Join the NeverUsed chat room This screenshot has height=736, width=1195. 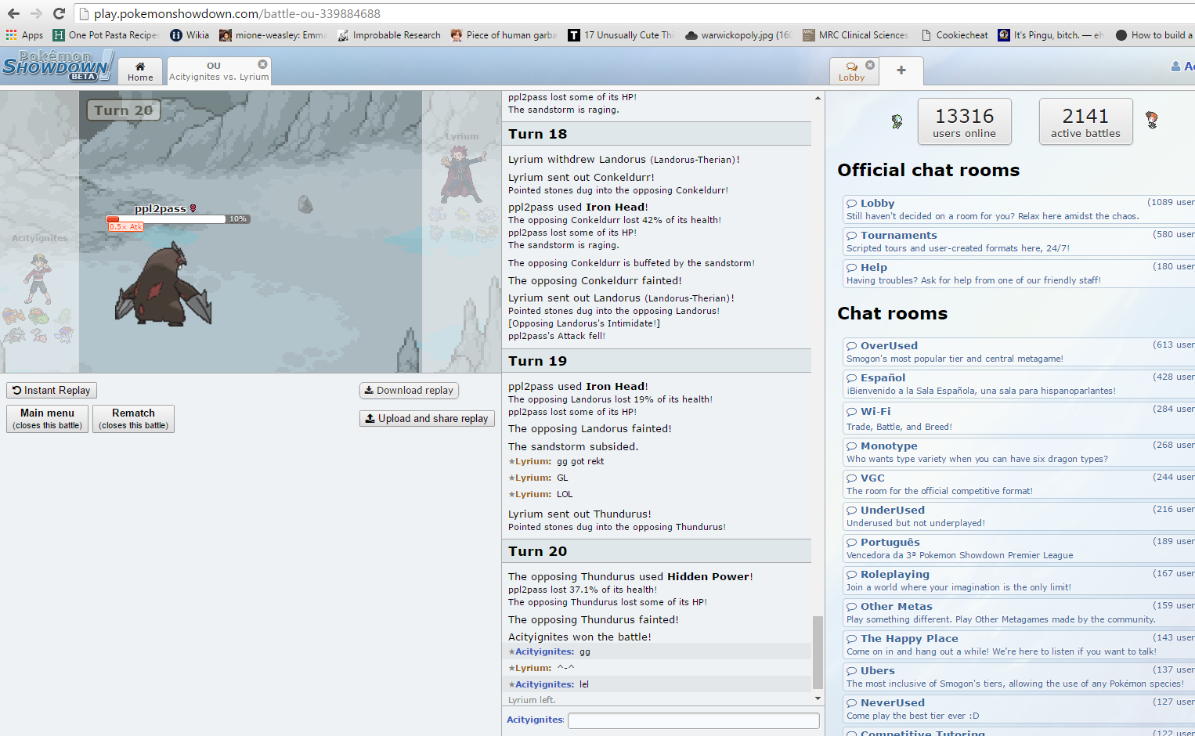tap(1018, 709)
